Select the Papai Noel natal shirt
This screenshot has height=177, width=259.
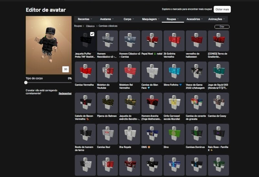(152, 41)
